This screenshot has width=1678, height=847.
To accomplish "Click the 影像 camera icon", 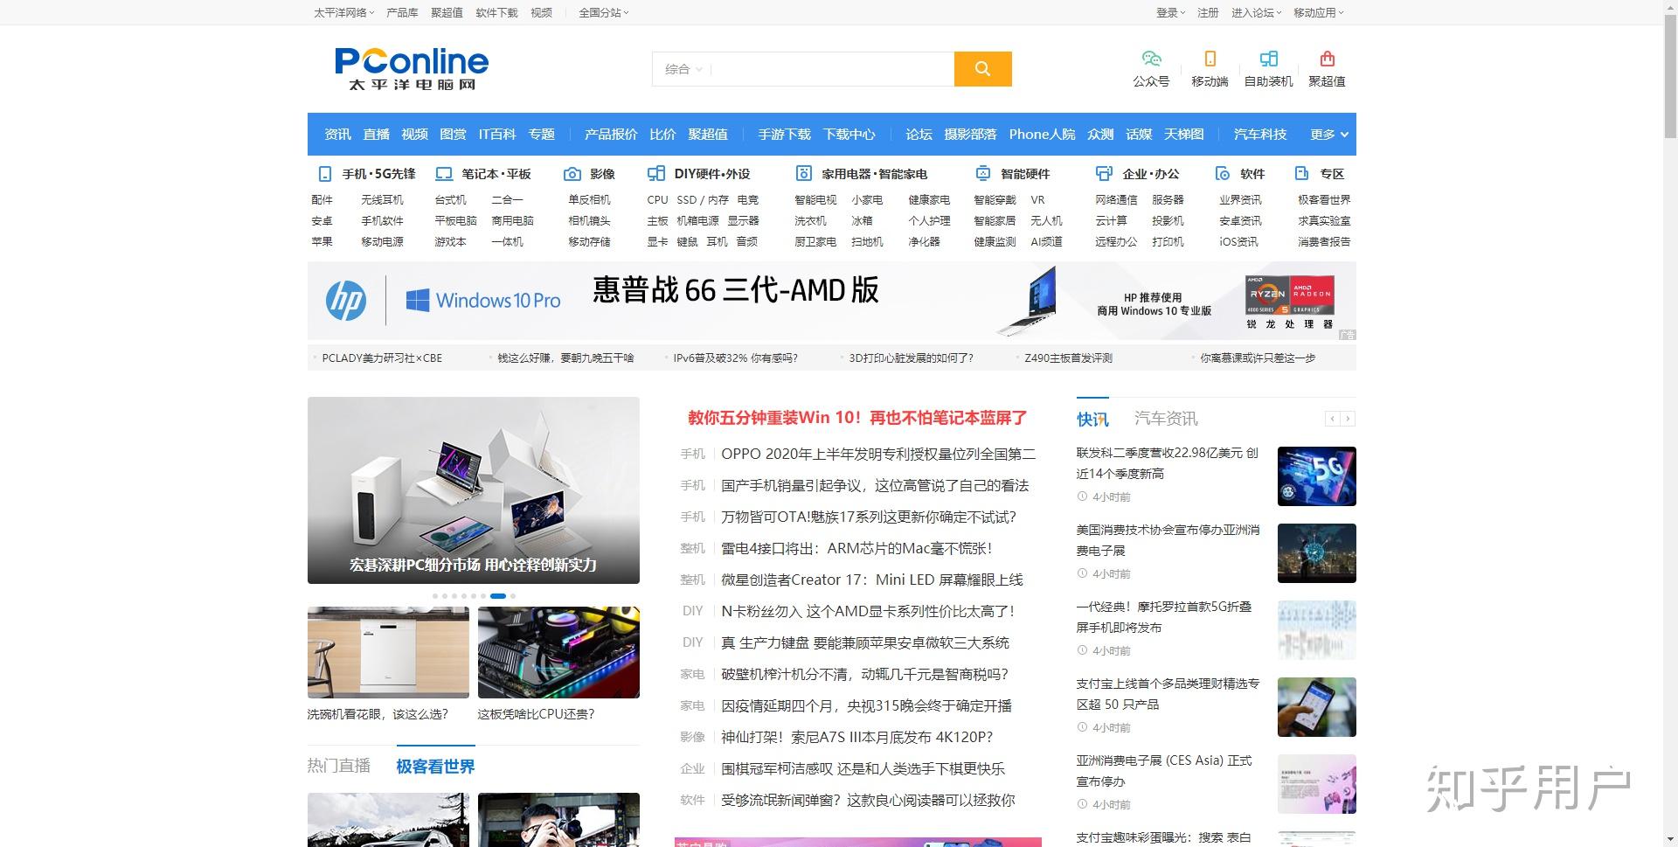I will coord(572,173).
